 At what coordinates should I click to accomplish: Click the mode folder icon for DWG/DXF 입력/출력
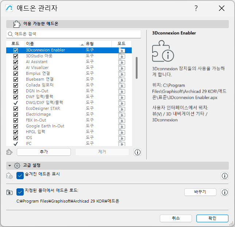[122, 103]
